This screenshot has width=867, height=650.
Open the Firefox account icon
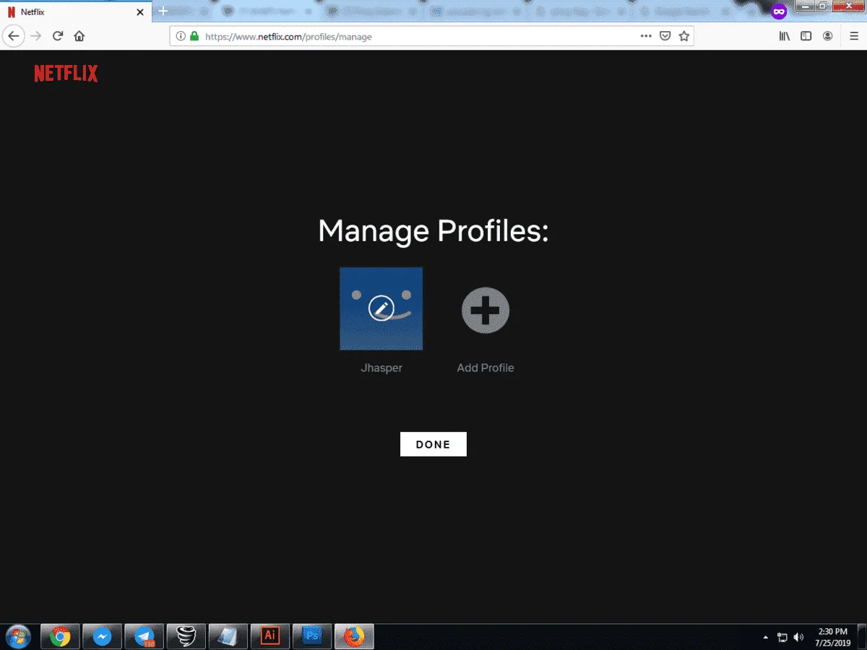tap(828, 36)
